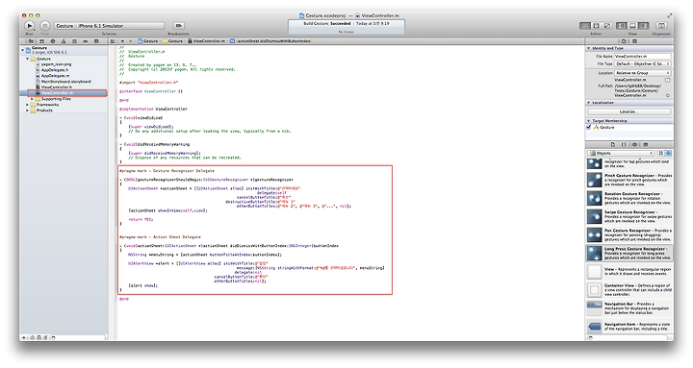Show the Media library
The width and height of the screenshot is (693, 368).
click(646, 144)
